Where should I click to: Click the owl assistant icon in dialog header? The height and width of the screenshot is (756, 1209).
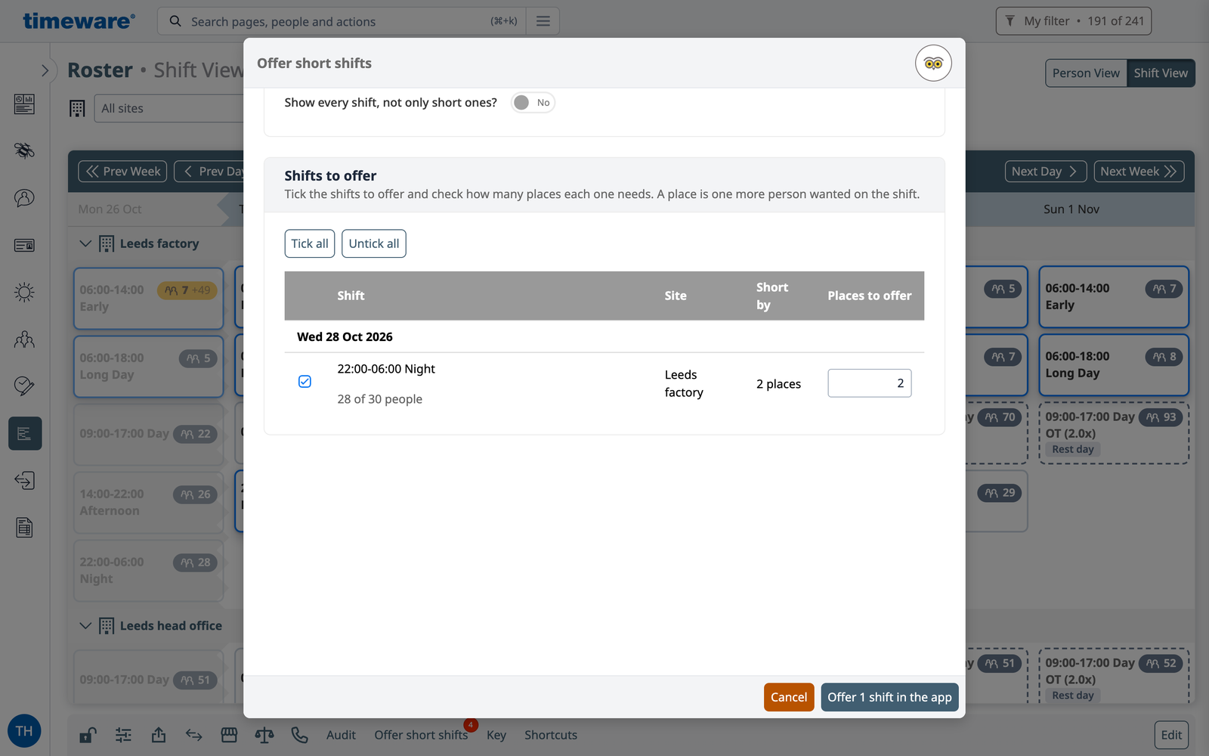coord(933,64)
